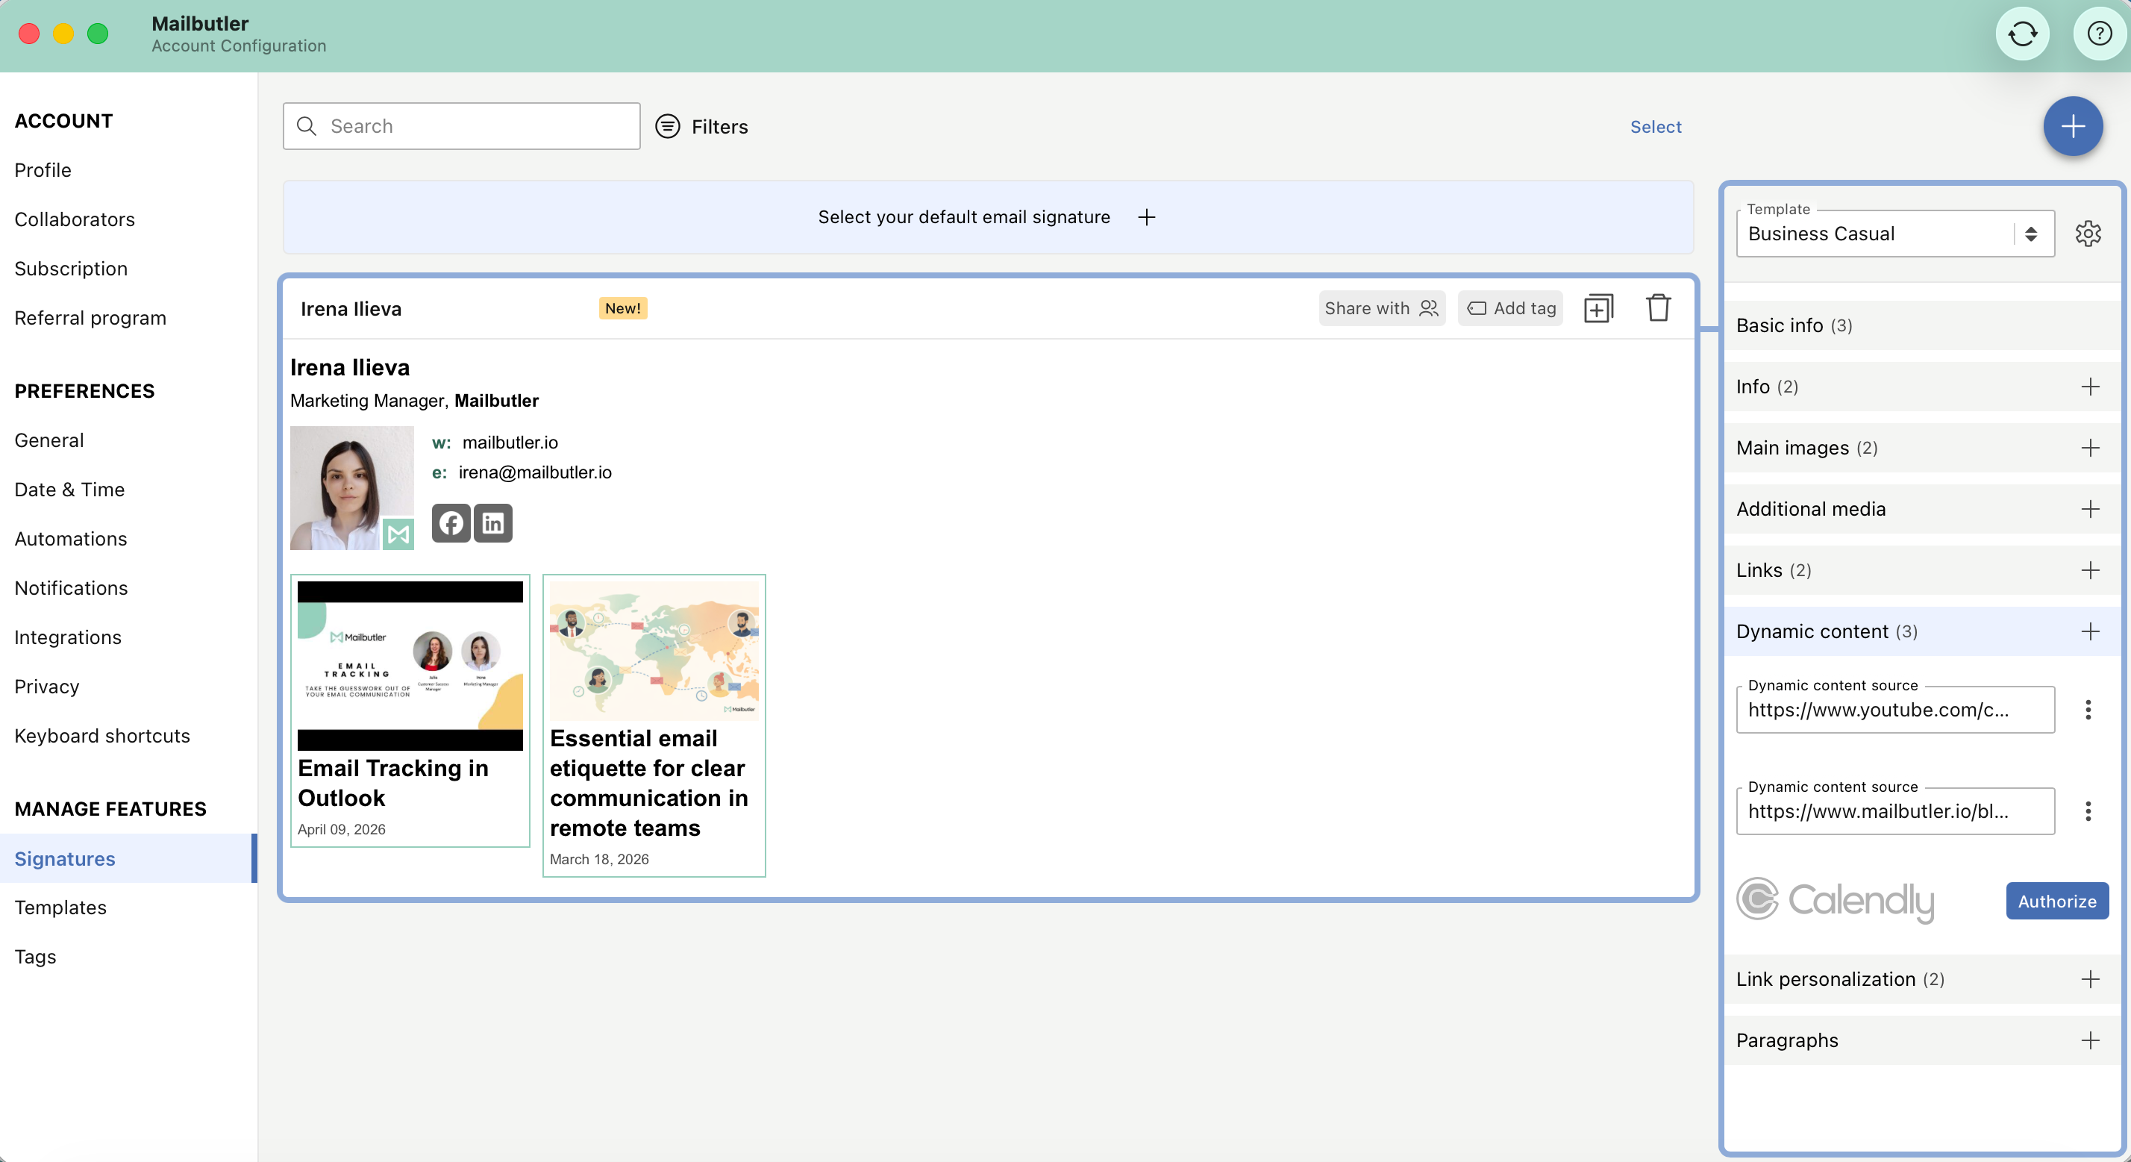Open Templates in sidebar
This screenshot has width=2131, height=1162.
pos(60,907)
